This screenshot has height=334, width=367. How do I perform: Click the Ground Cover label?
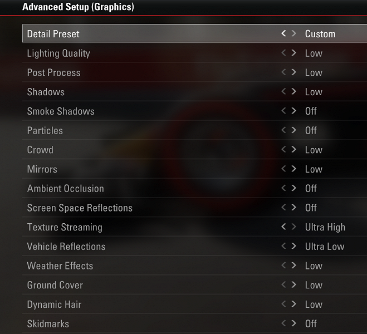tap(55, 285)
